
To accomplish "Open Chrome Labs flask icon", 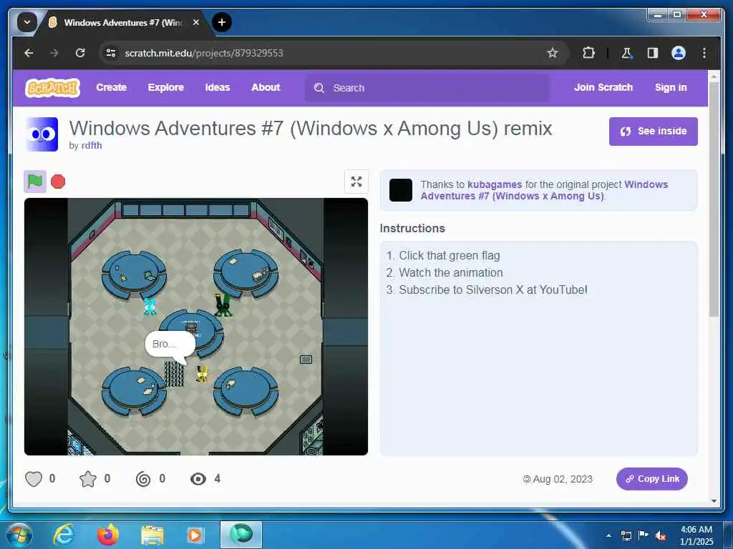I will point(626,53).
